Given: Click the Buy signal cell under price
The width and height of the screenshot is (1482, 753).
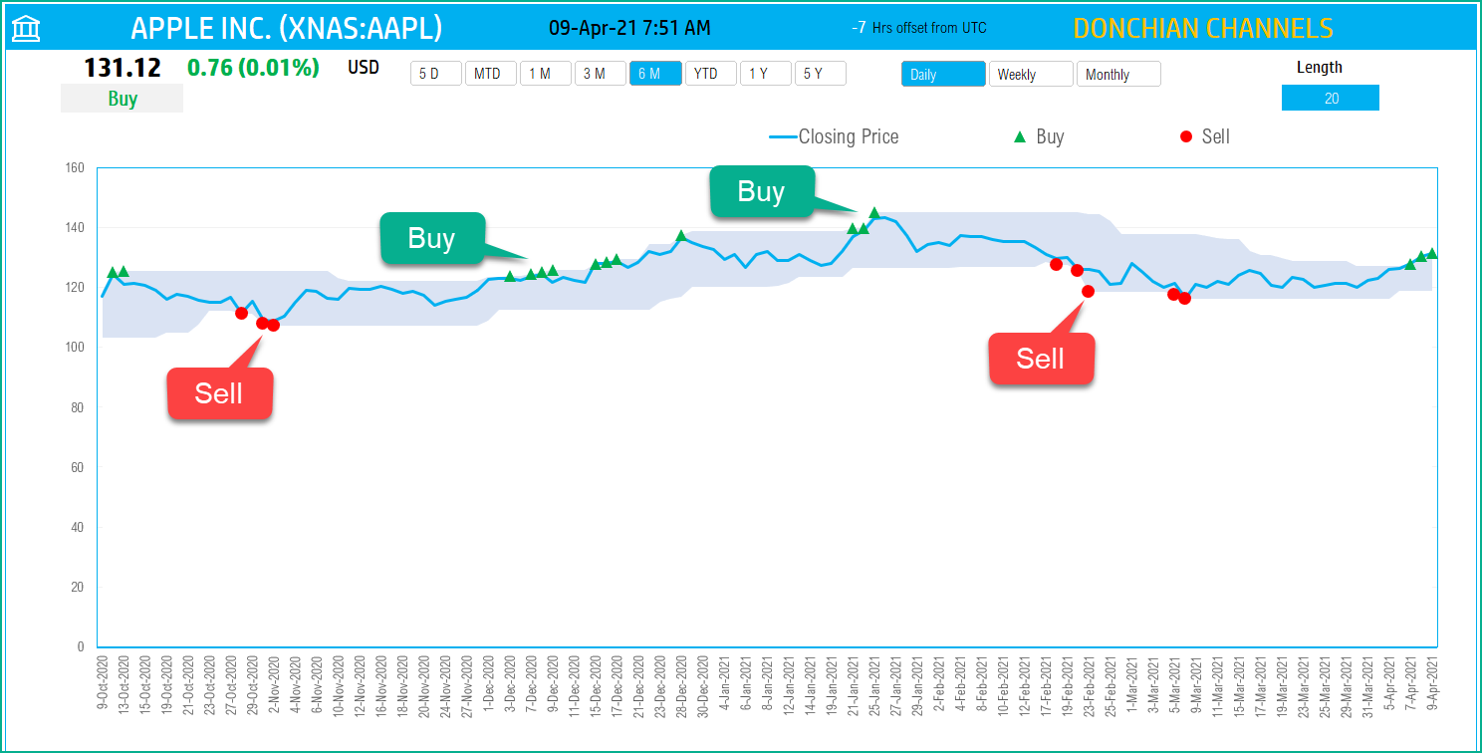Looking at the screenshot, I should [122, 99].
